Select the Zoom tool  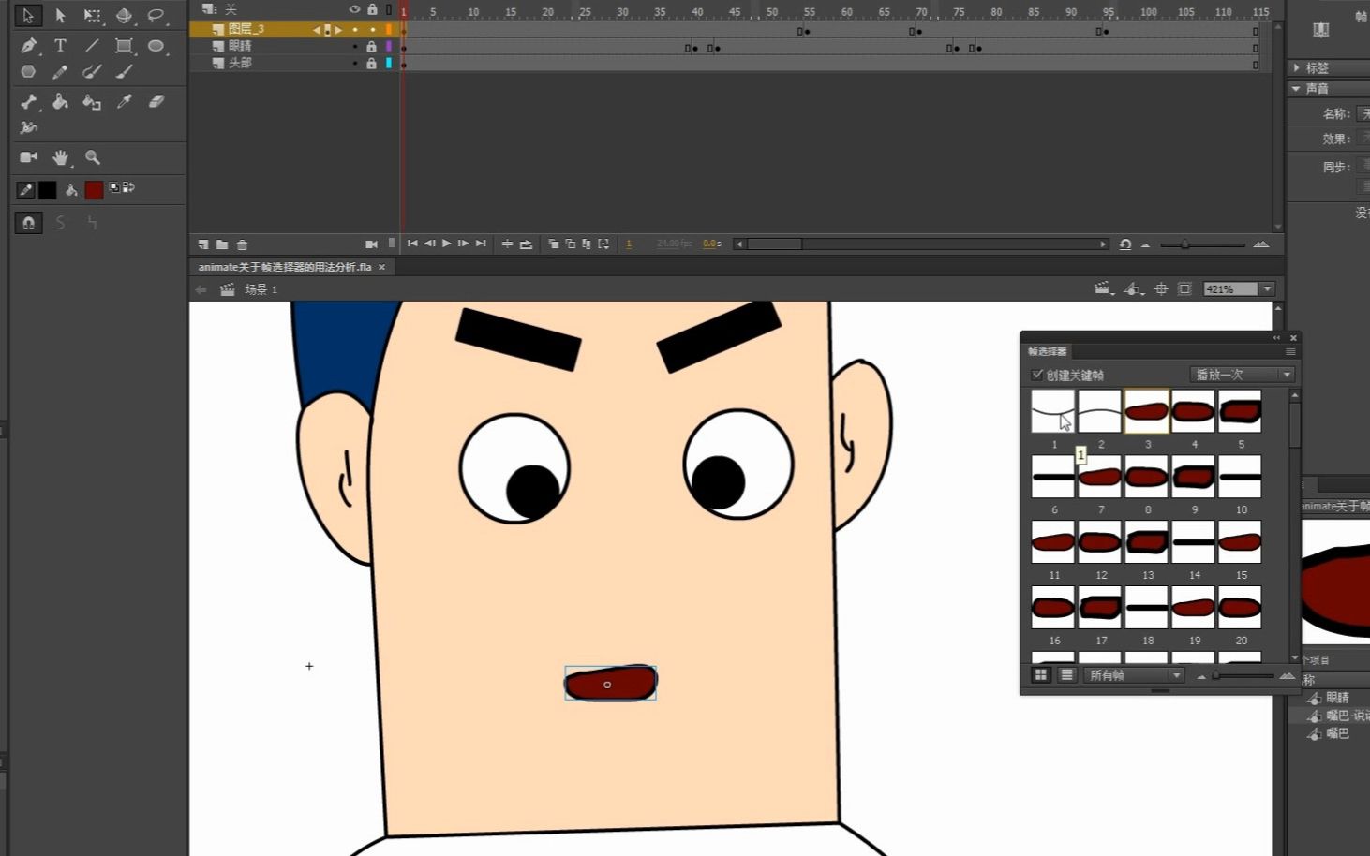pos(91,156)
